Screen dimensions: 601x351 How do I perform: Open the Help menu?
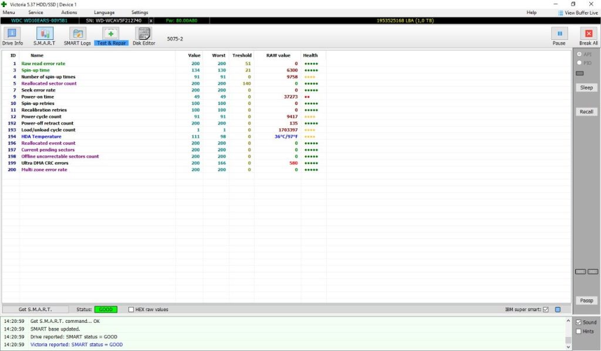[x=531, y=13]
